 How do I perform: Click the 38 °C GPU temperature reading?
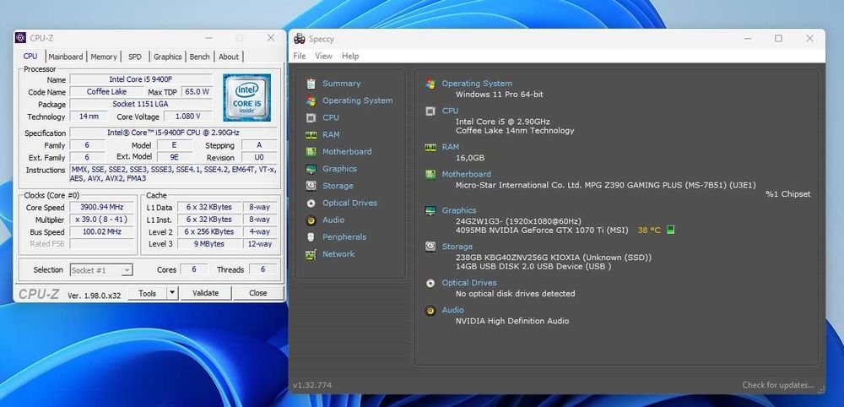[649, 230]
